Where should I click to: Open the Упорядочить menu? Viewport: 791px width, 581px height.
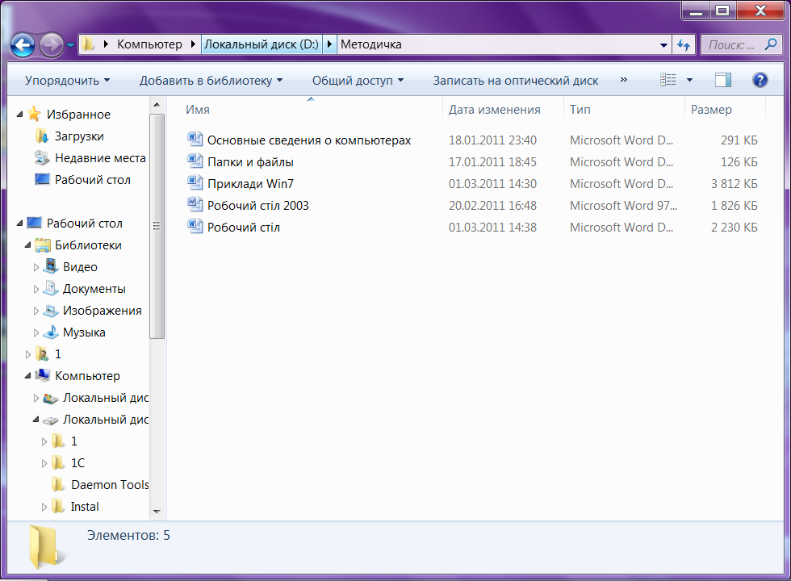tap(67, 81)
